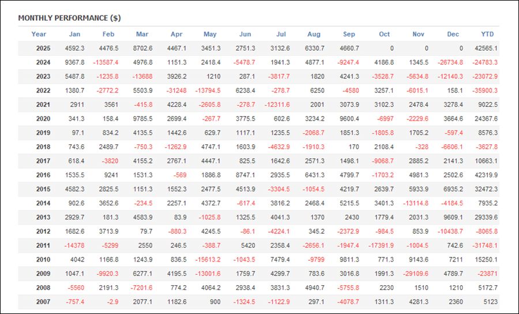
Task: Click the 2007 year row label
Action: click(x=43, y=301)
